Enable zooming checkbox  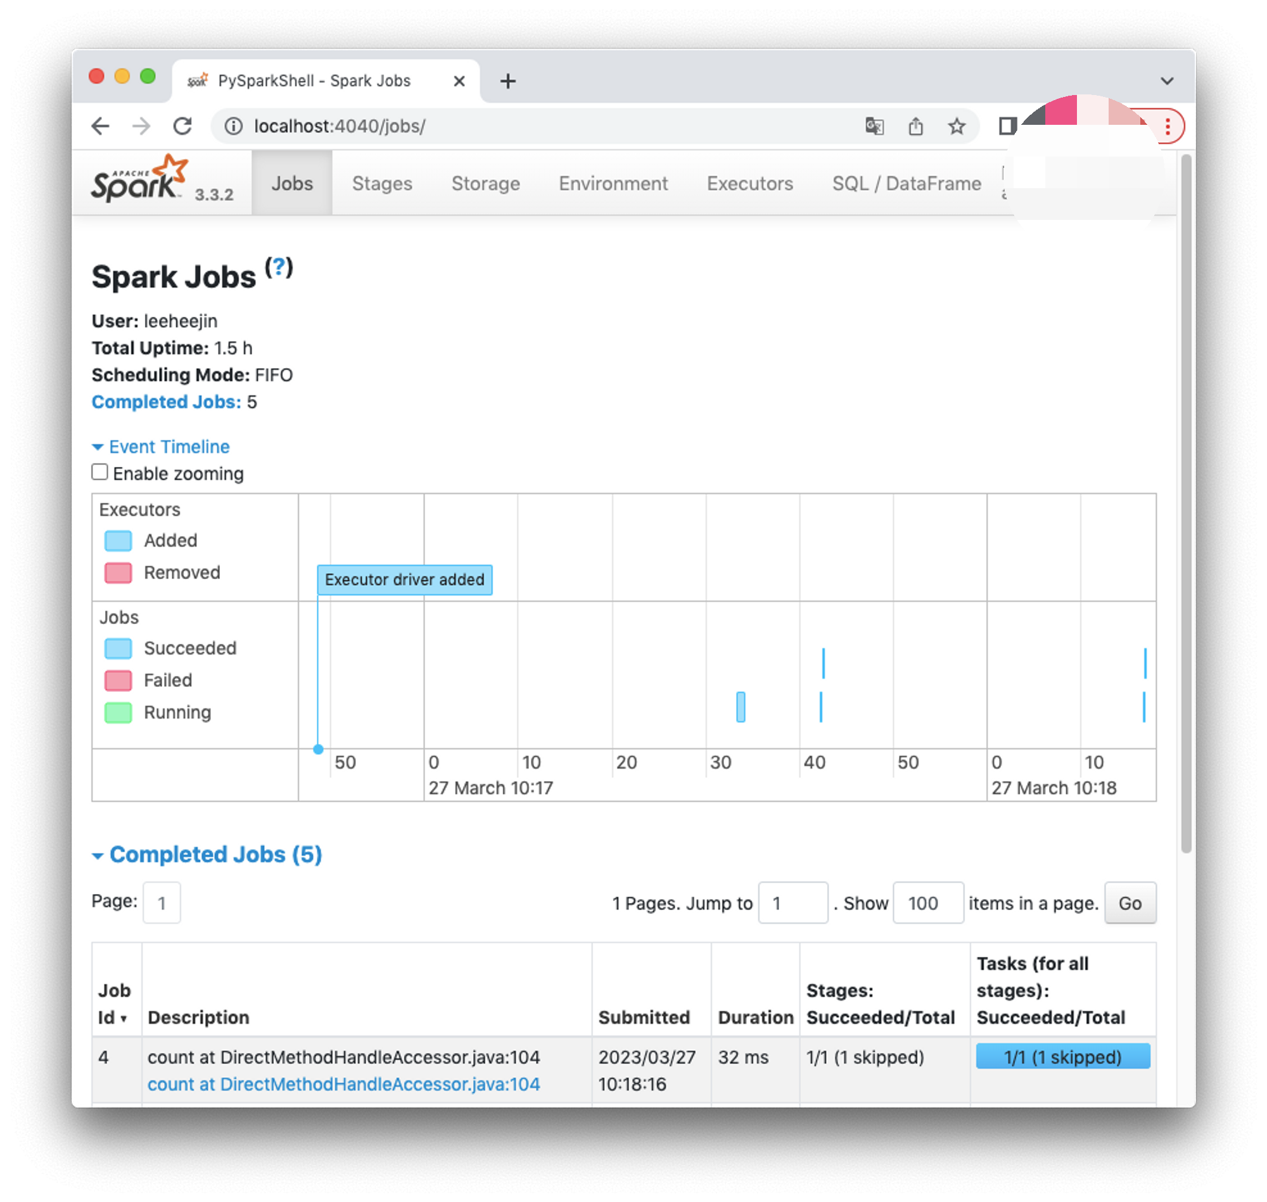100,472
